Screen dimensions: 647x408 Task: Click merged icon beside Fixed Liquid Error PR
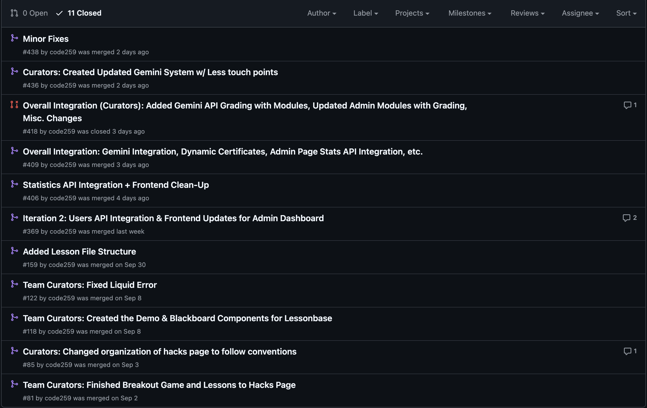(x=14, y=284)
